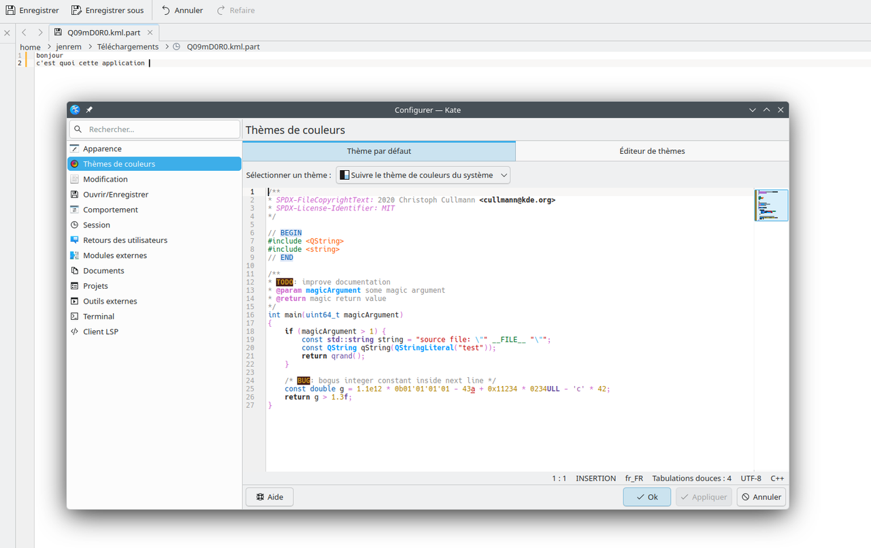Switch to the Thème par défaut tab
Screen dimensions: 871x548
click(x=379, y=151)
